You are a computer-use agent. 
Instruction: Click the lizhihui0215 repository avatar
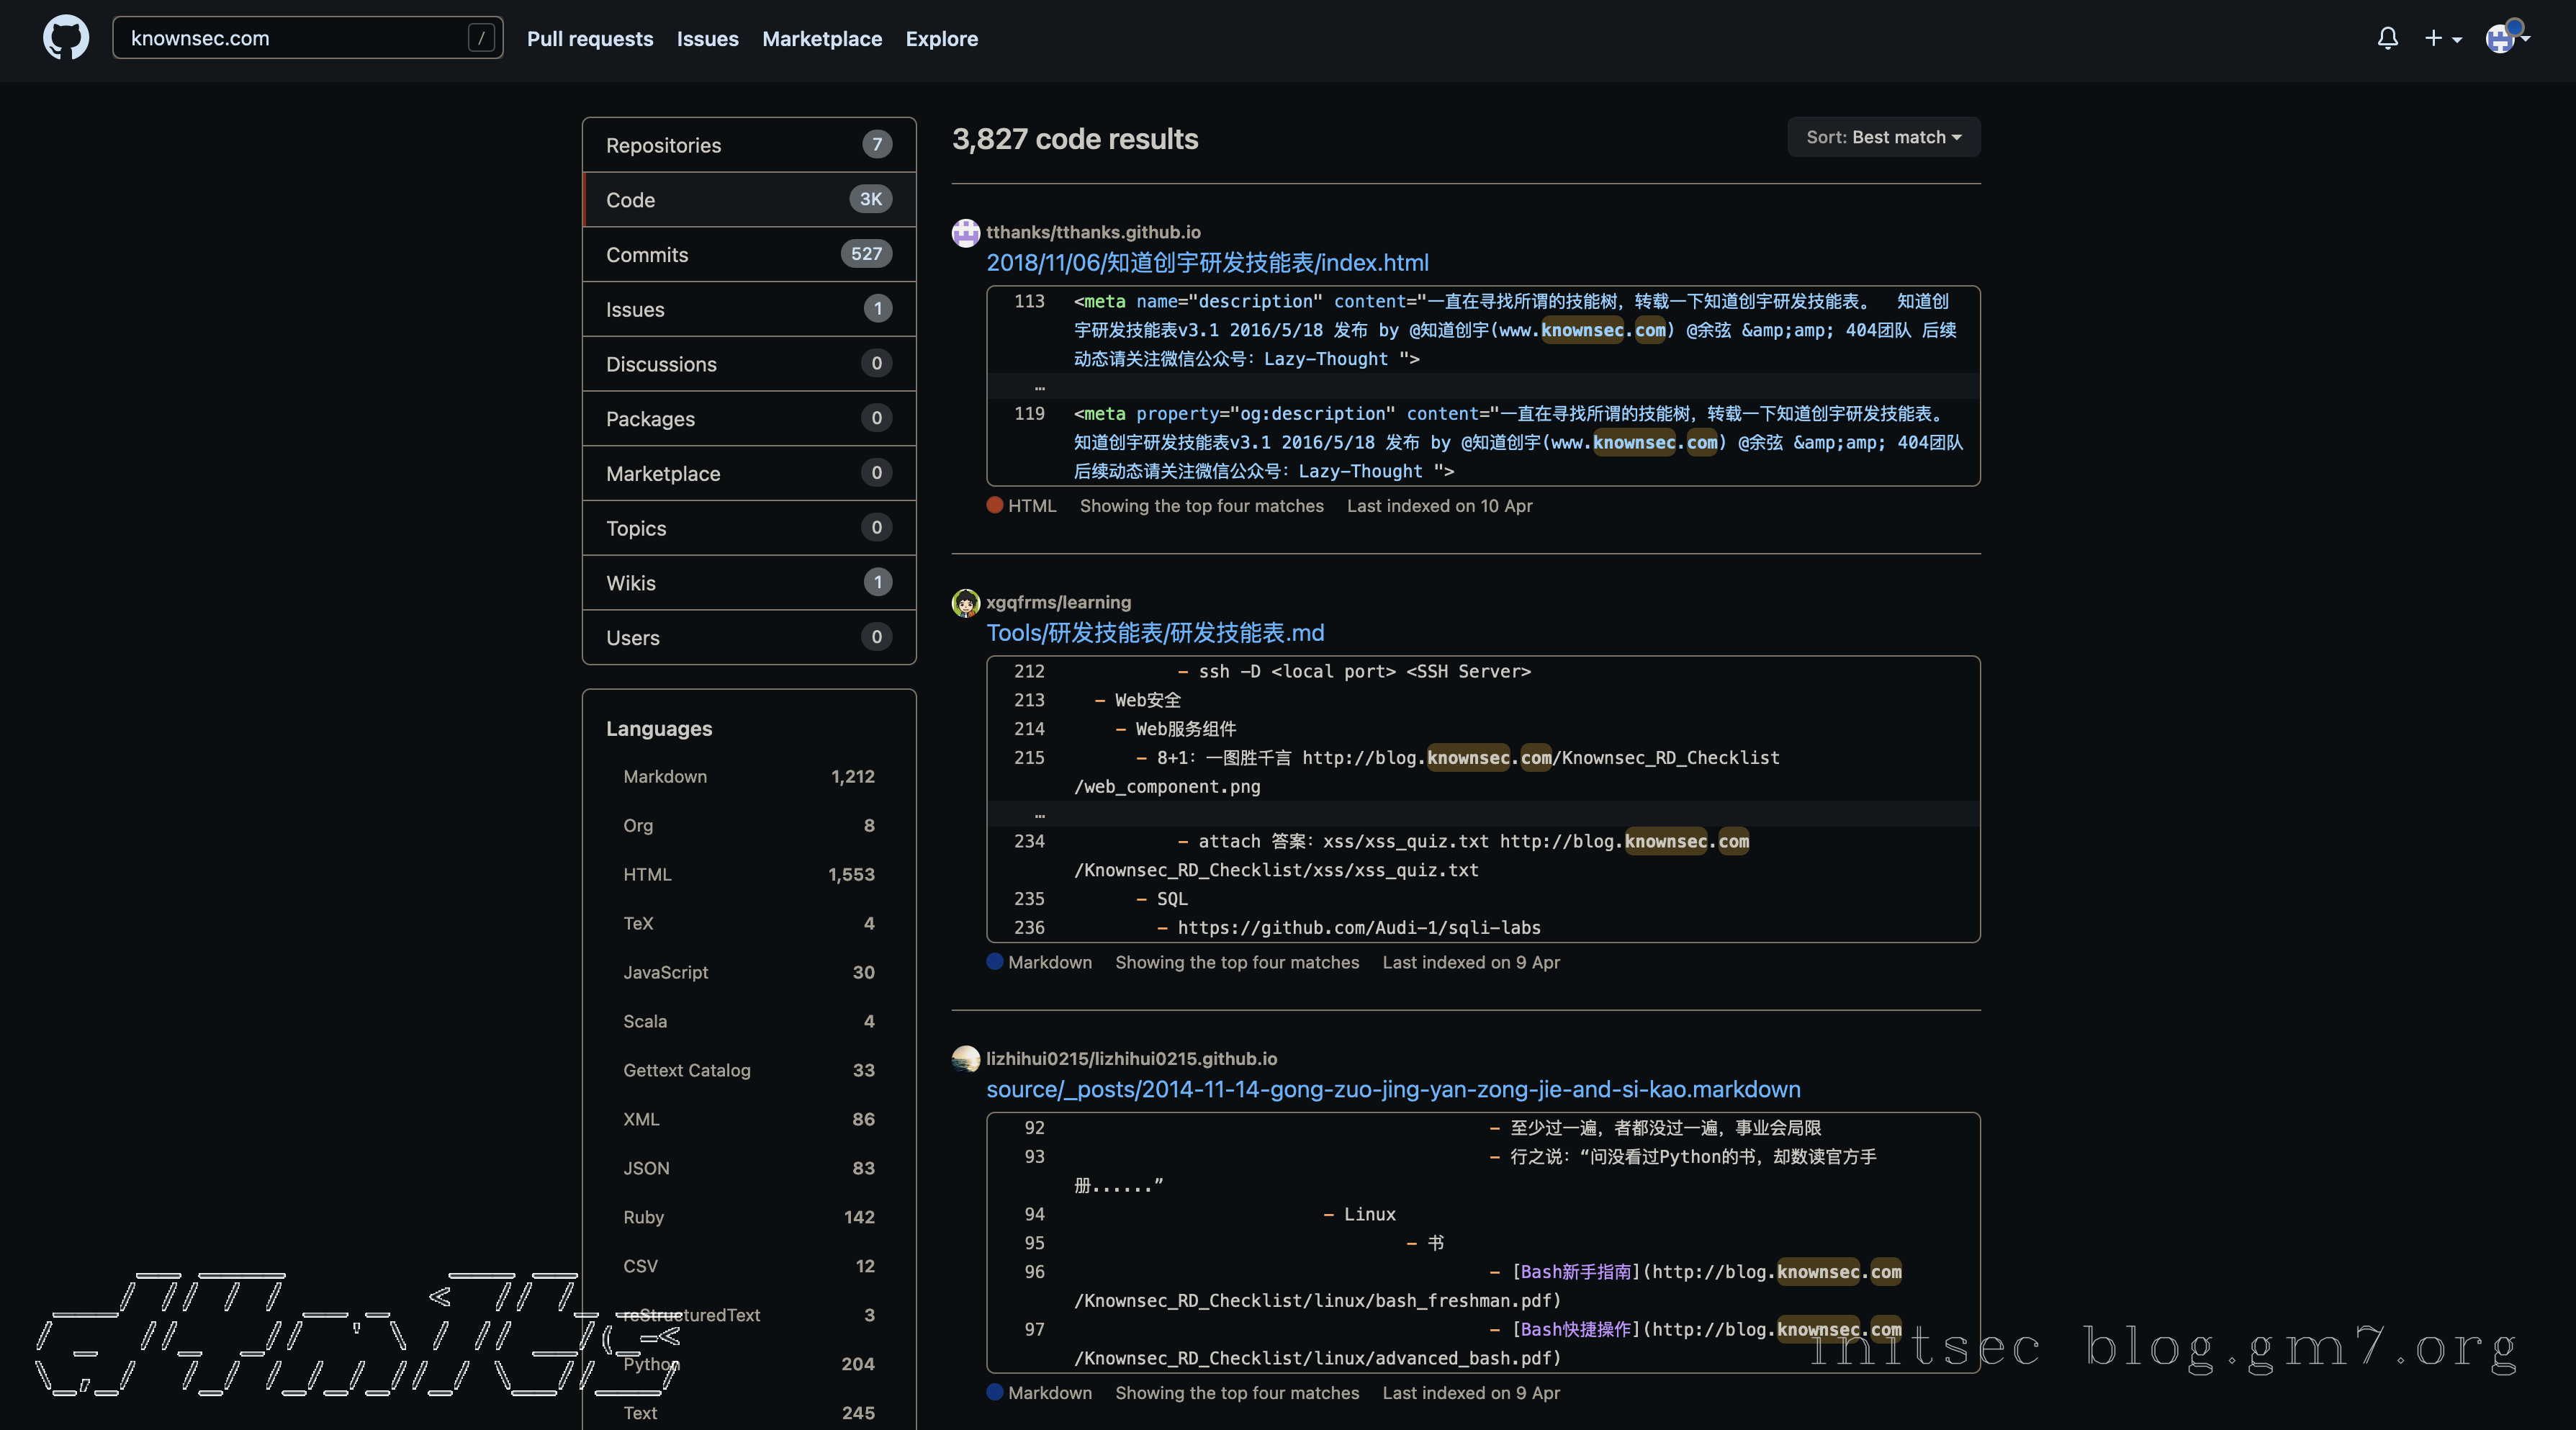pos(965,1058)
